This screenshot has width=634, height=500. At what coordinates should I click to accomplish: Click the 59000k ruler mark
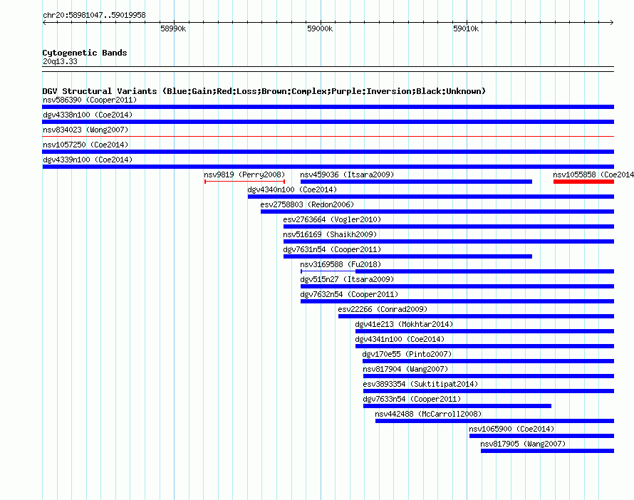tap(320, 28)
